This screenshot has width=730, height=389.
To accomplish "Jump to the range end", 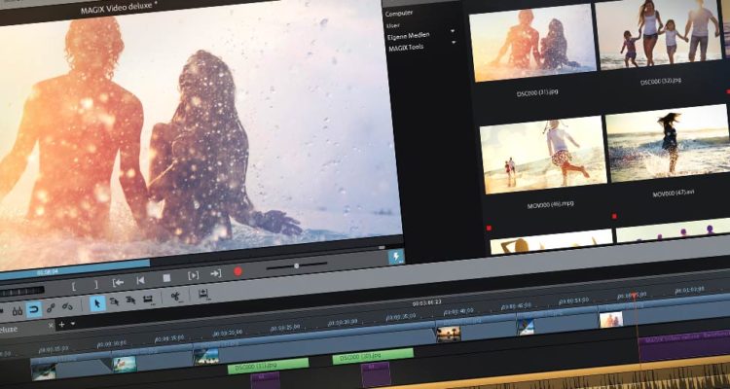I will [215, 273].
